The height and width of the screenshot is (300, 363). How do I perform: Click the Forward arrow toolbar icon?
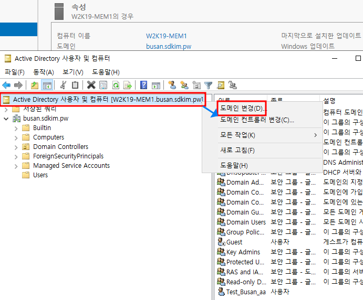[18, 85]
